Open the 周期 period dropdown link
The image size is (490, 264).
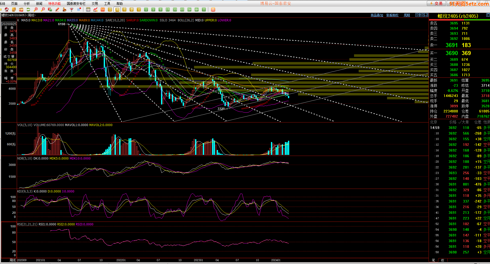(407, 15)
